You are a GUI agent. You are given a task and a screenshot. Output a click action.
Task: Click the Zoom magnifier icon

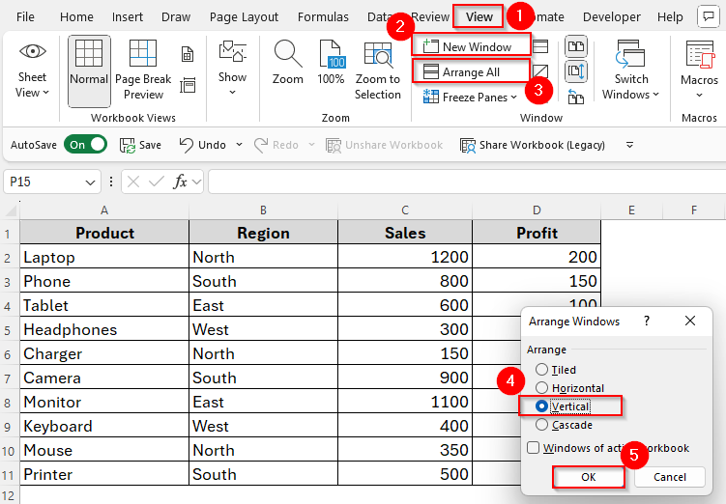click(287, 54)
